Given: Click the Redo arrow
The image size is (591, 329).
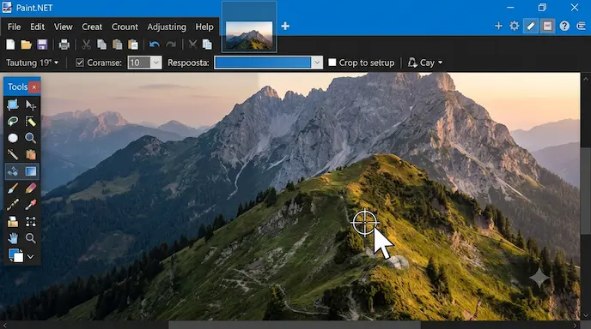Looking at the screenshot, I should click(x=171, y=45).
